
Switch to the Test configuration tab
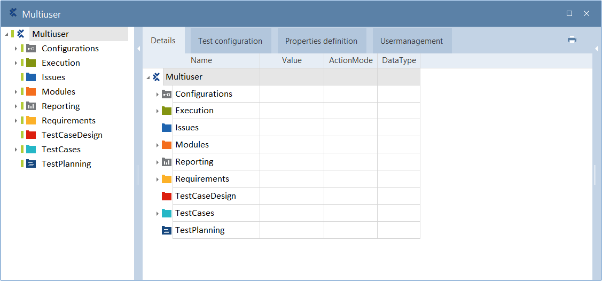pos(230,41)
